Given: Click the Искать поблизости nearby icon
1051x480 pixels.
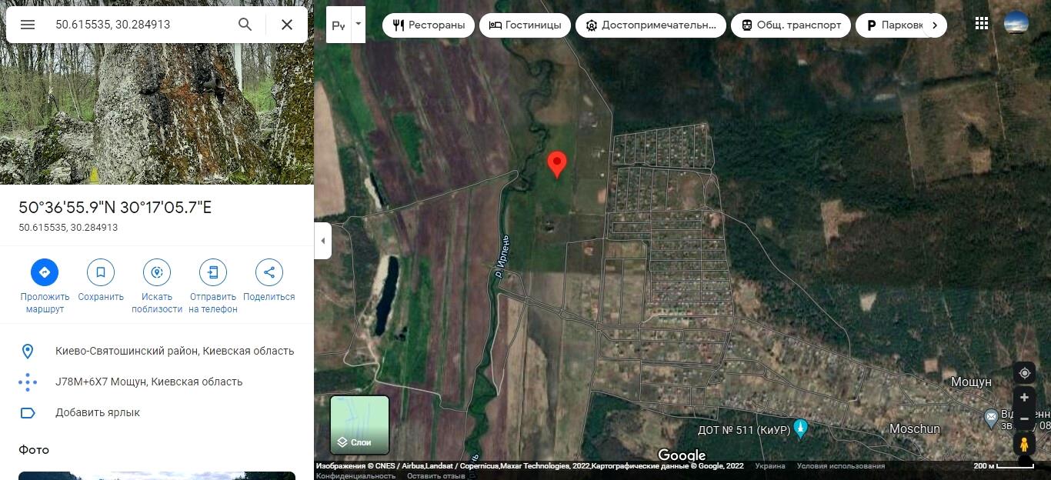Looking at the screenshot, I should coord(157,272).
